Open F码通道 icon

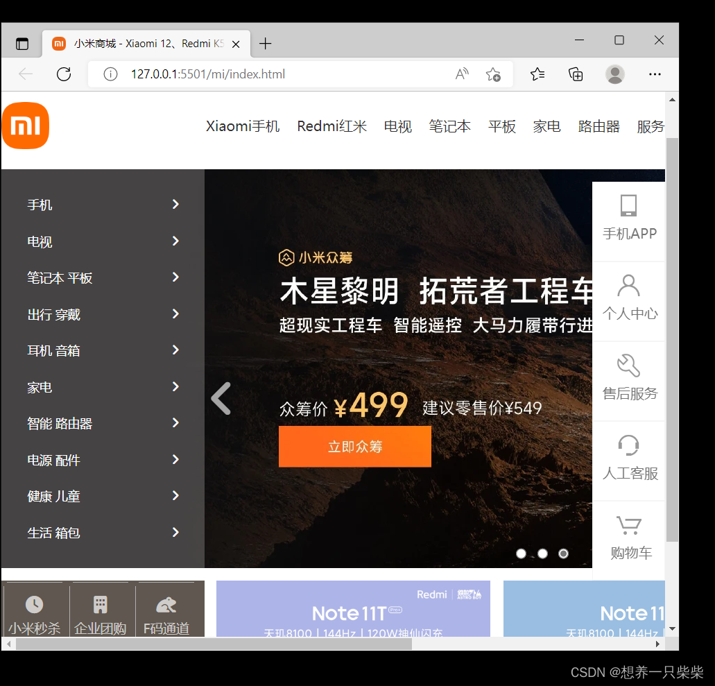point(166,606)
